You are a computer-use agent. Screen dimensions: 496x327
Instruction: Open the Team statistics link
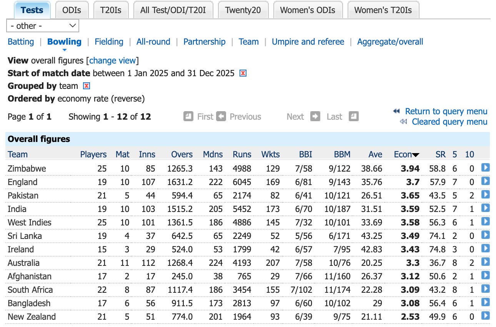(x=249, y=42)
